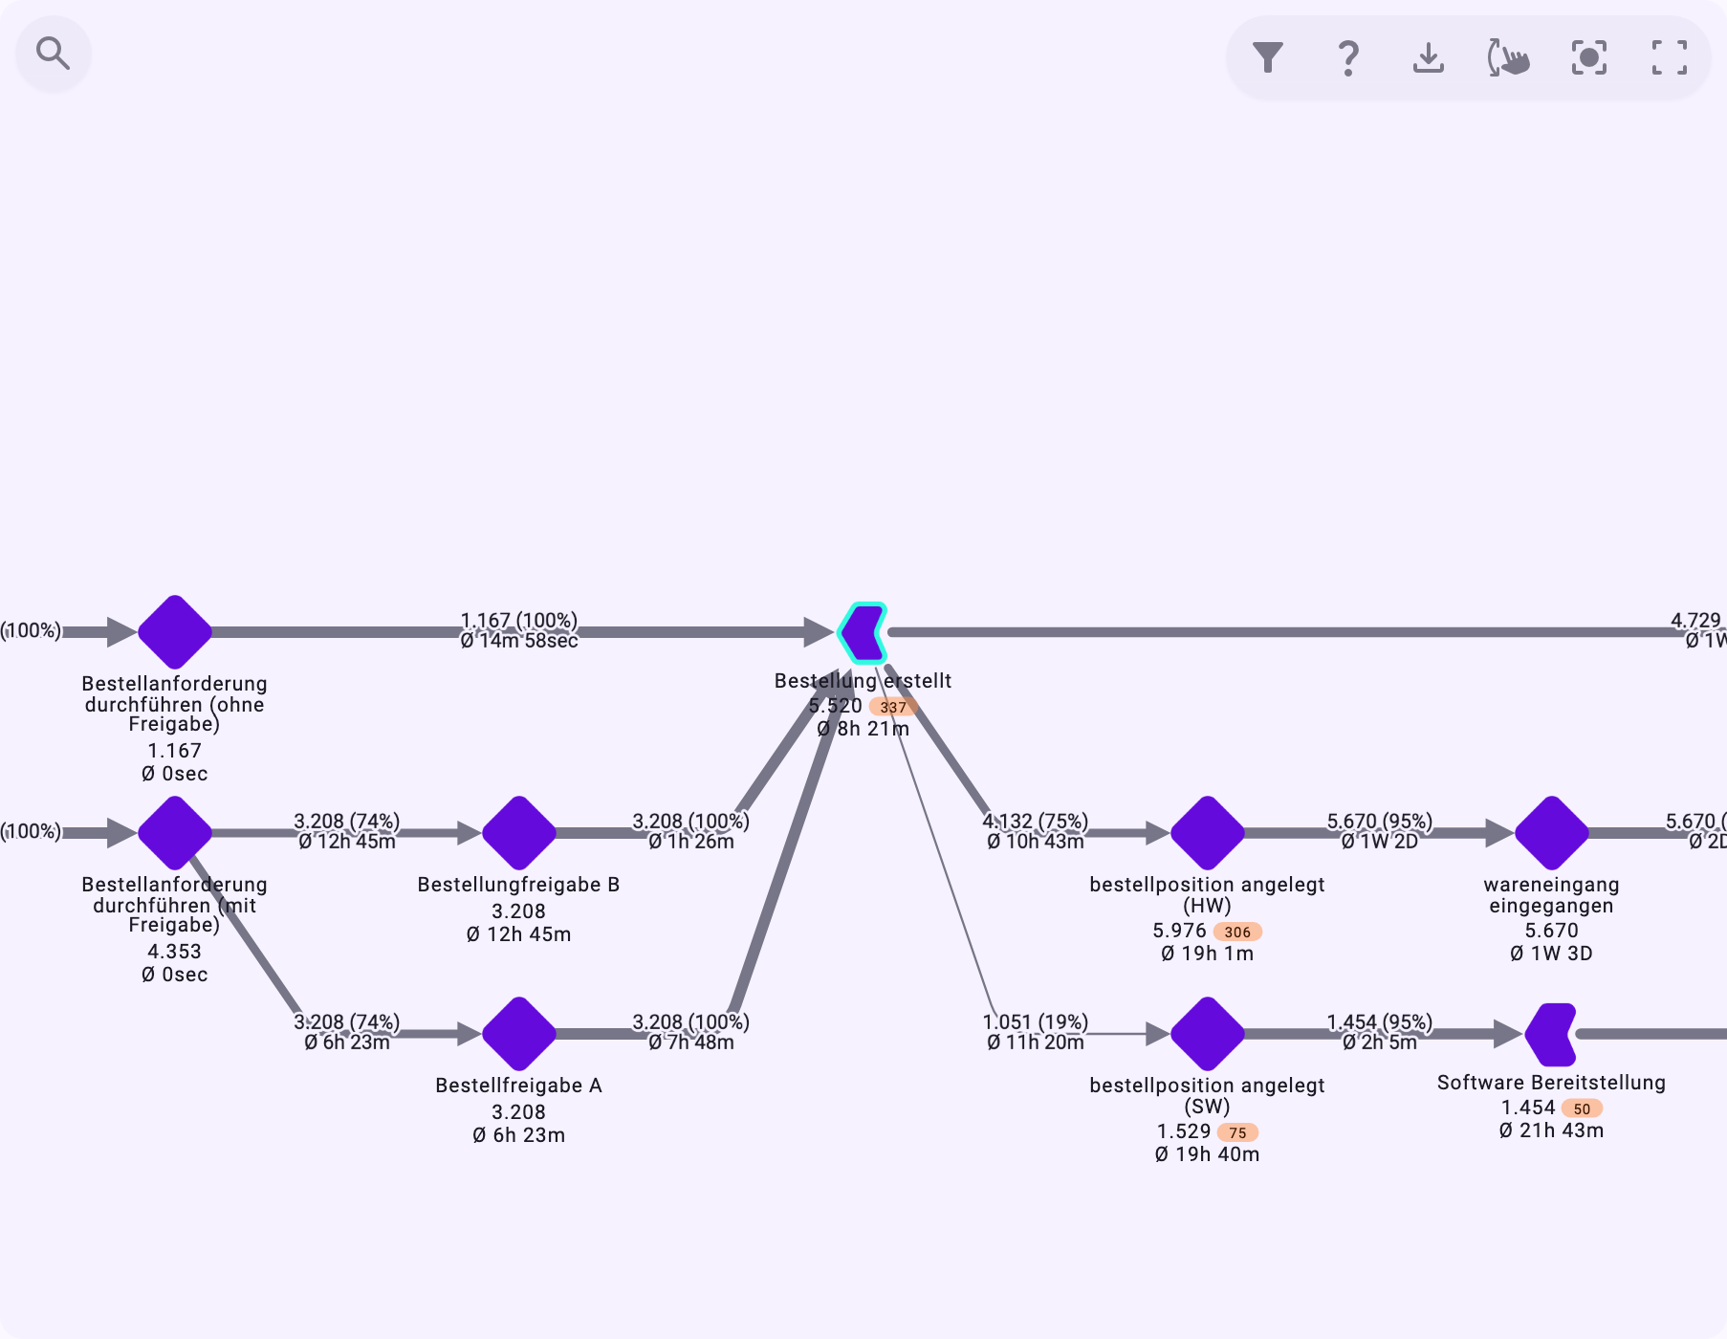The image size is (1727, 1339).
Task: Click edge label 5.670 (95%) Ø 1W 2D
Action: click(x=1380, y=831)
